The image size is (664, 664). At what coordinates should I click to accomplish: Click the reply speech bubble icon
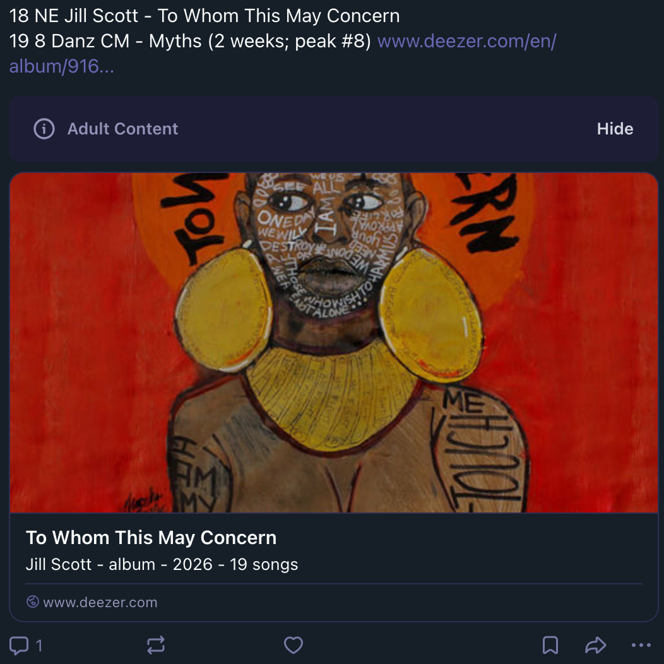pos(19,645)
